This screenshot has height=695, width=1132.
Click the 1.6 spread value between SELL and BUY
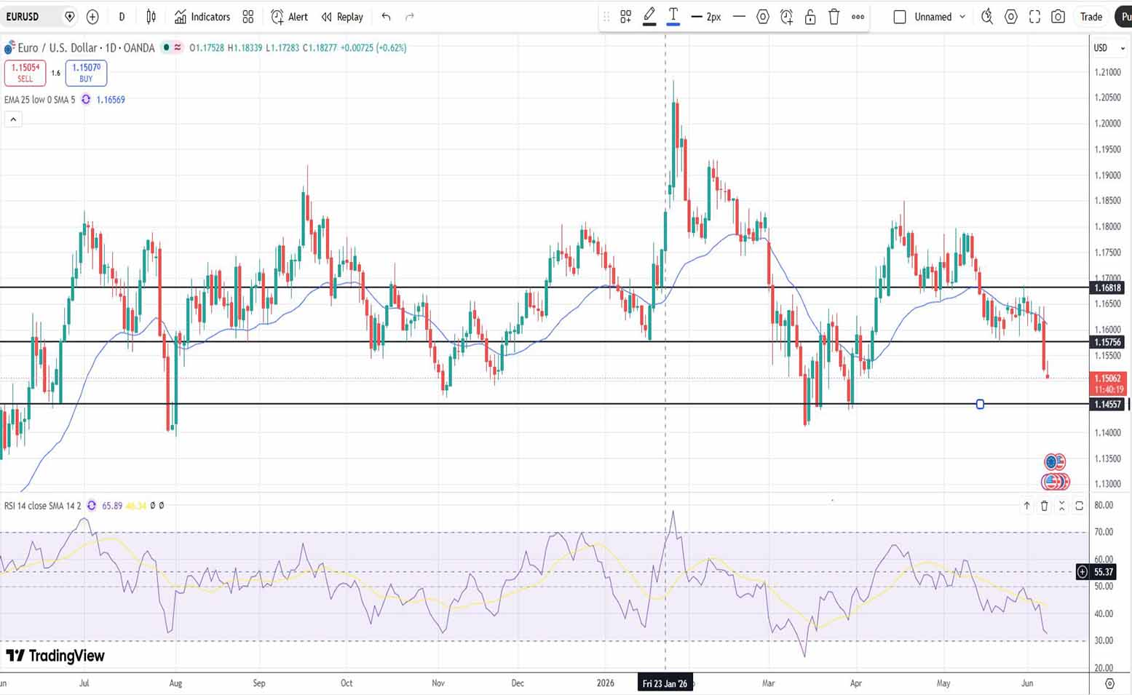55,73
